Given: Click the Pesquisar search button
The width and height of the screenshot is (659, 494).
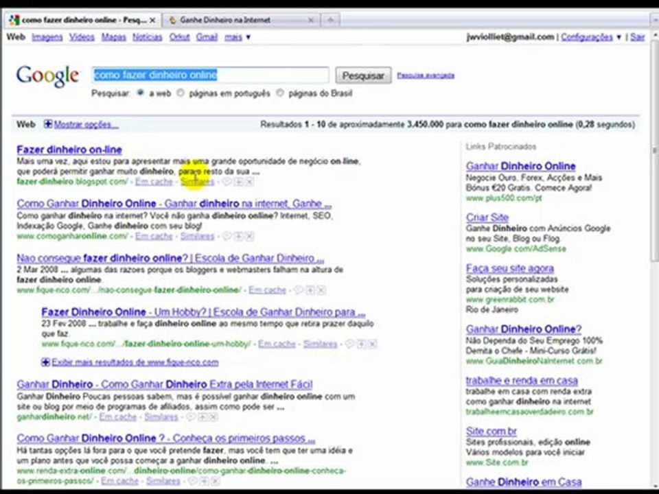Looking at the screenshot, I should tap(363, 75).
